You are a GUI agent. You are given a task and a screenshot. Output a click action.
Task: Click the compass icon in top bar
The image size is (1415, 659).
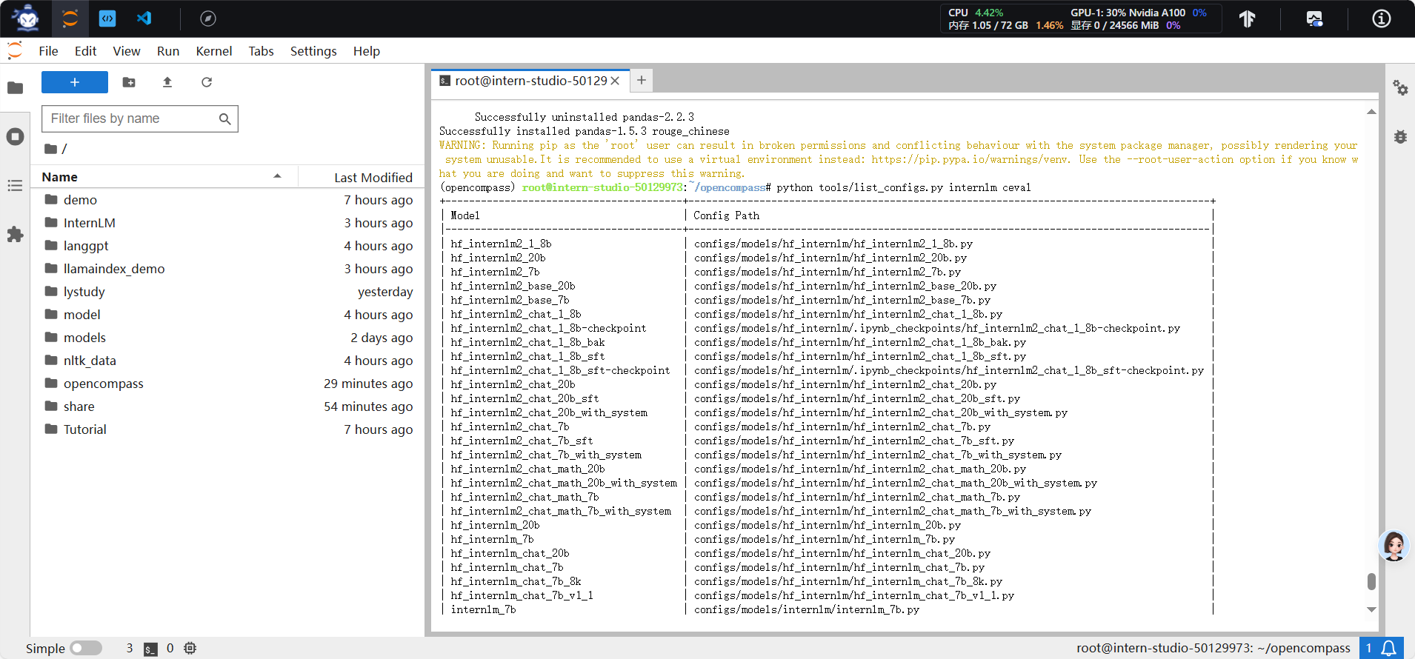208,19
